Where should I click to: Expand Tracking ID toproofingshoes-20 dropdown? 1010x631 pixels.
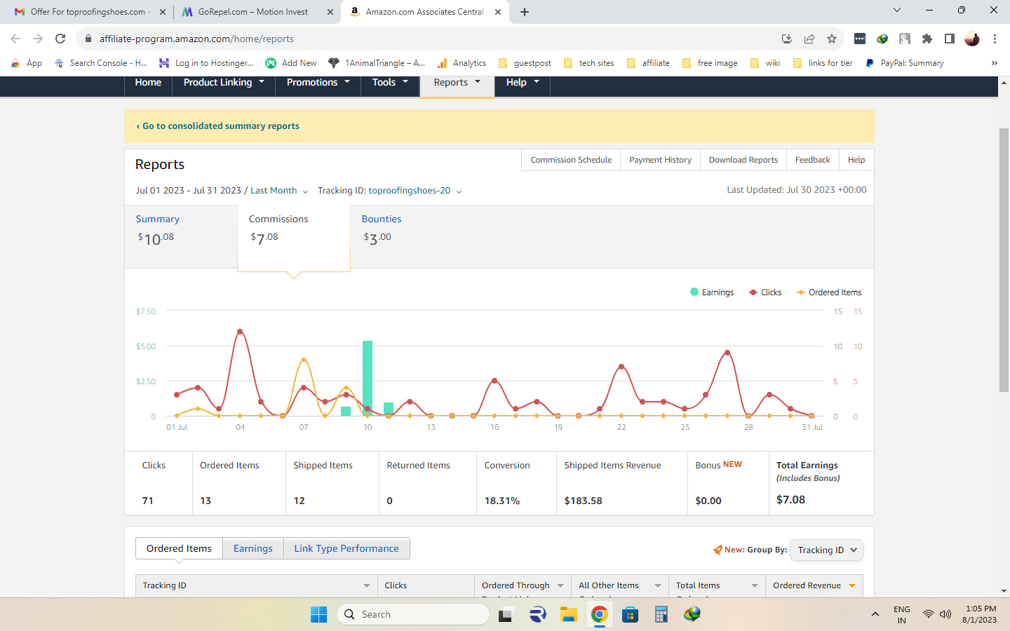[x=390, y=191]
